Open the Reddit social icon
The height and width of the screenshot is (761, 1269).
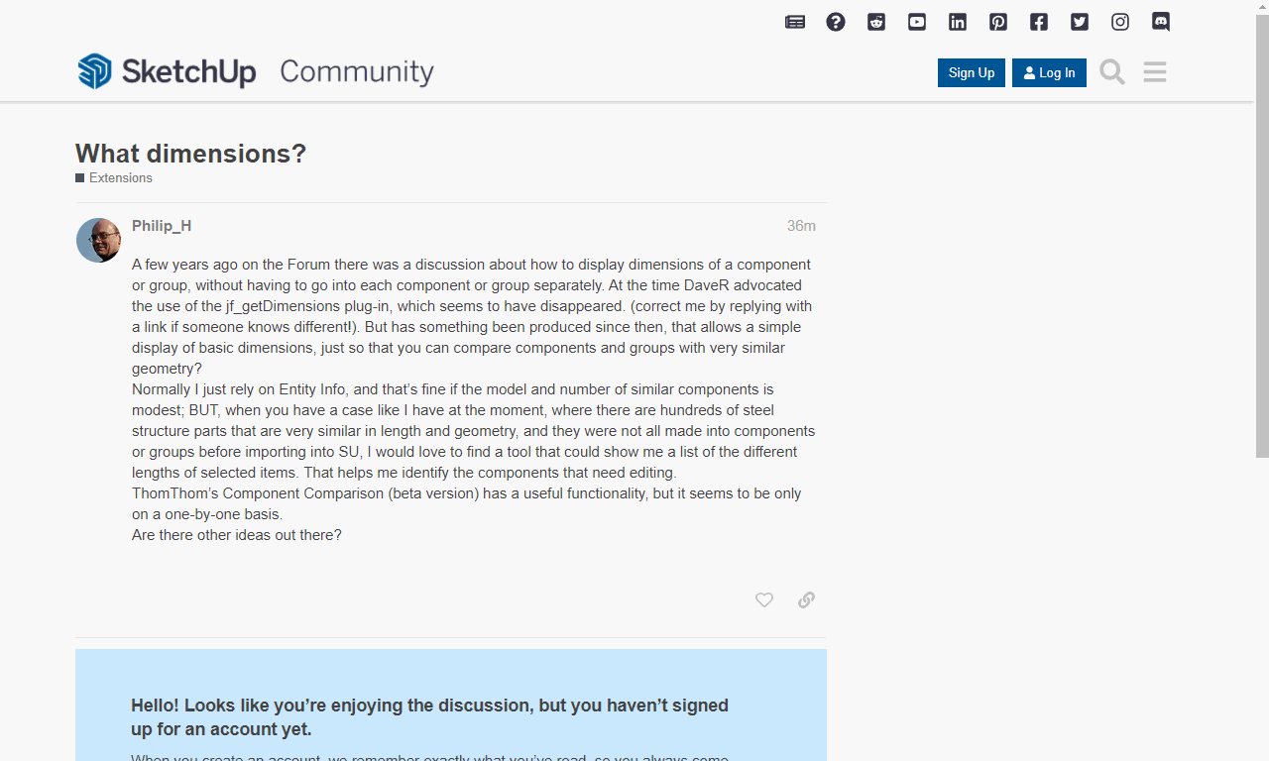pyautogui.click(x=876, y=22)
